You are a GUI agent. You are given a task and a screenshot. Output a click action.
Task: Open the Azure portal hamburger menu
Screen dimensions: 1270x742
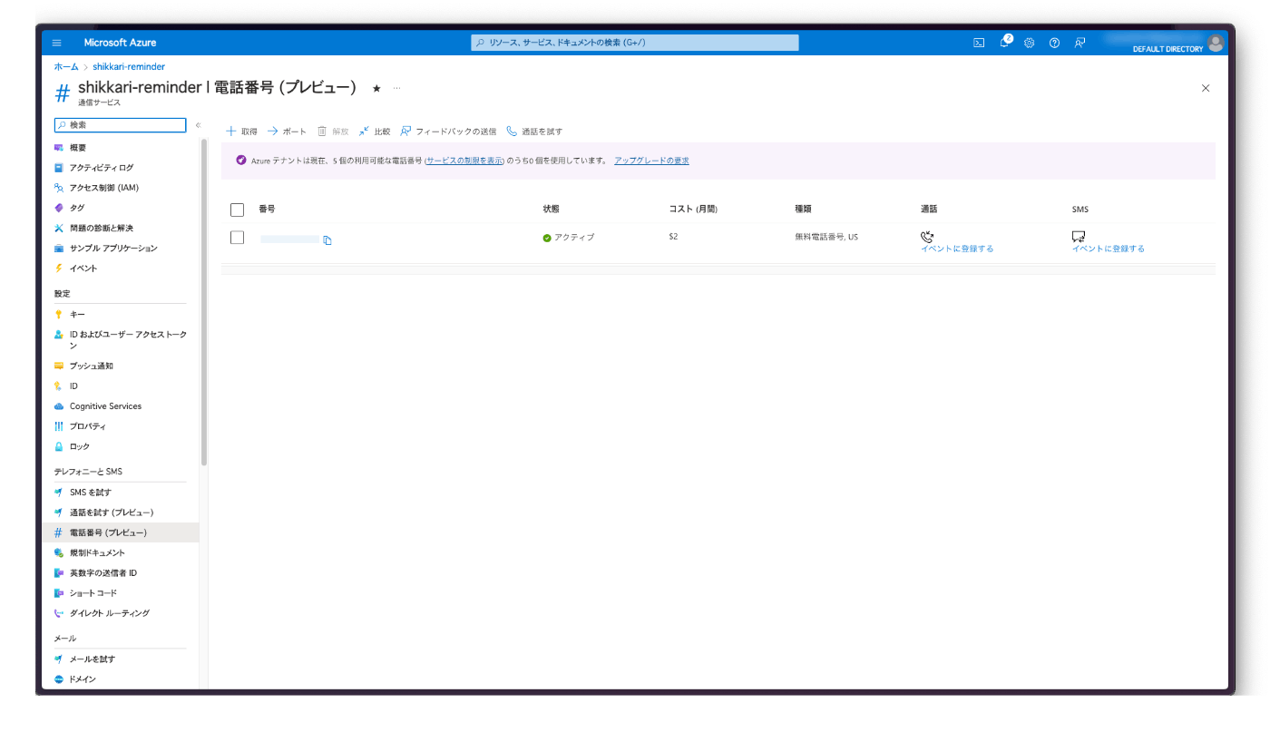(57, 43)
